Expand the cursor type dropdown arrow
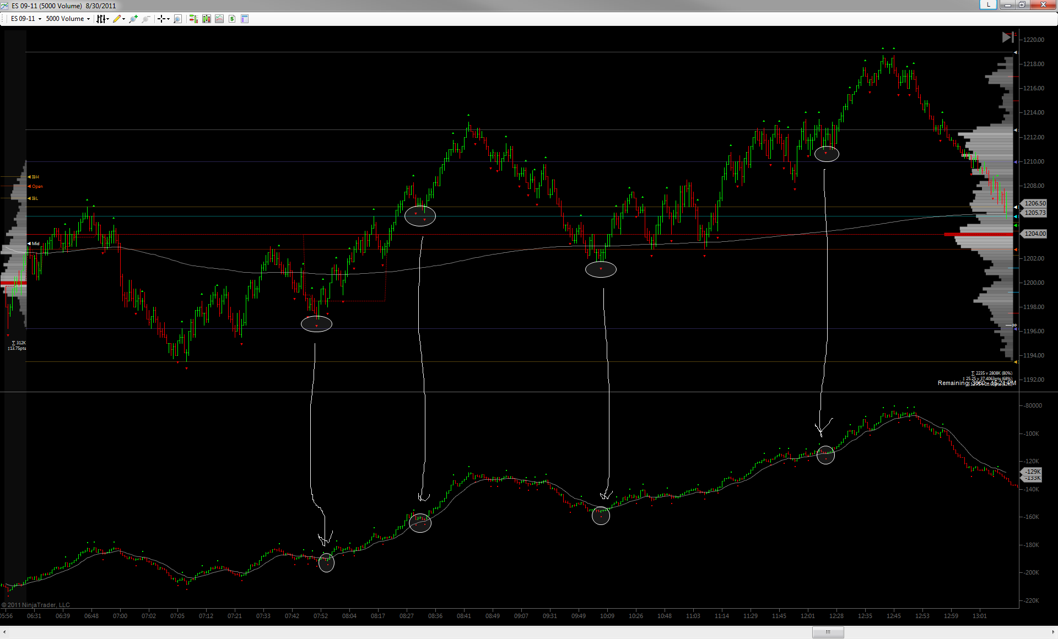The image size is (1058, 639). coord(168,19)
